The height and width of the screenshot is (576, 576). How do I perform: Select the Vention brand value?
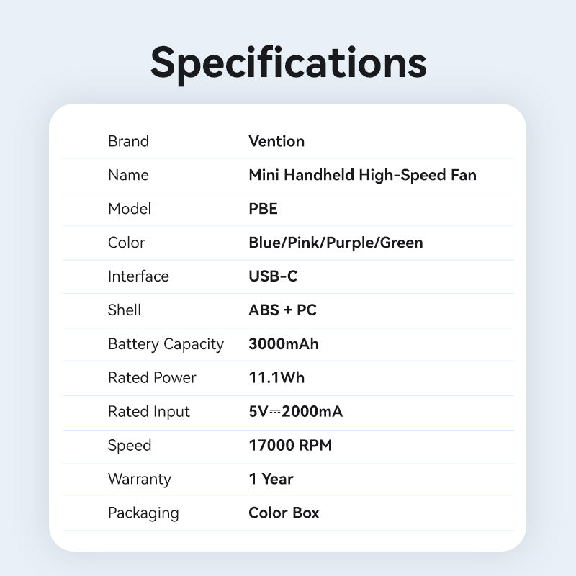point(276,141)
